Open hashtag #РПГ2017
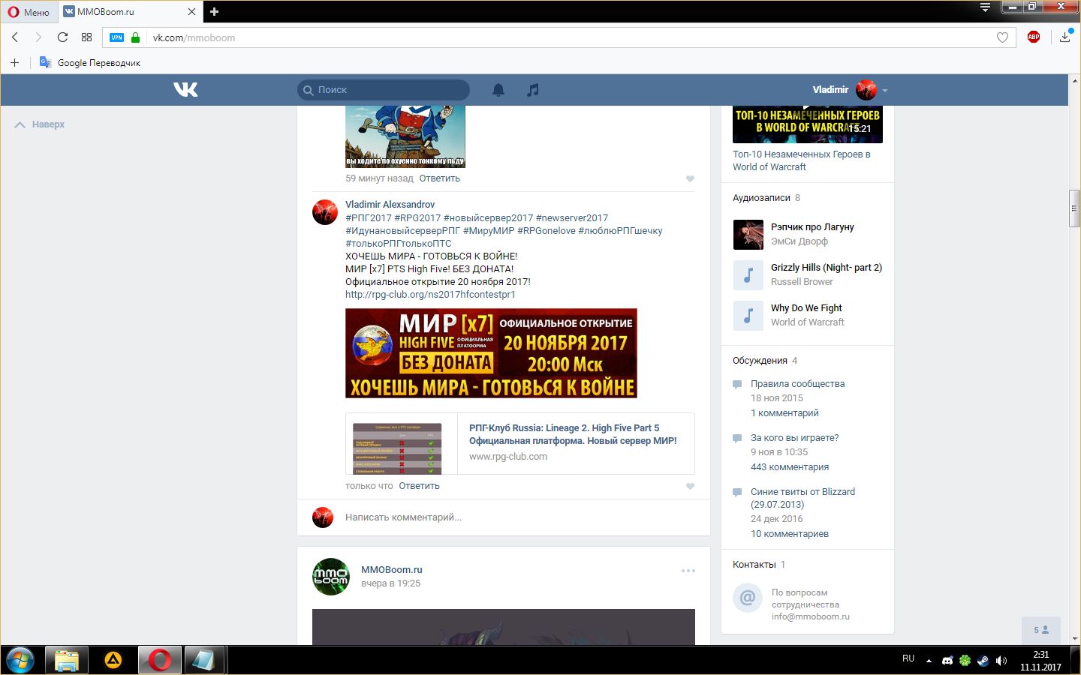 tap(369, 218)
